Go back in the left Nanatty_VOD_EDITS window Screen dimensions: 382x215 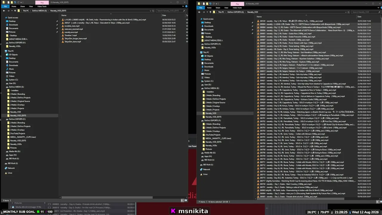click(4, 11)
